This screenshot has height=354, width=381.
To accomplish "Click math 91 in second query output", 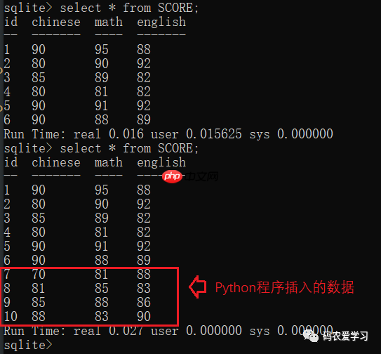I will pos(101,246).
